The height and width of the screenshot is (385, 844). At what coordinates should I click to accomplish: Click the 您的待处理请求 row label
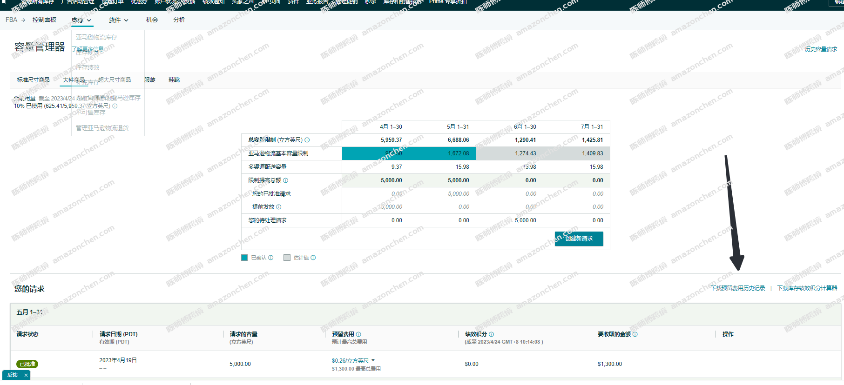(267, 220)
